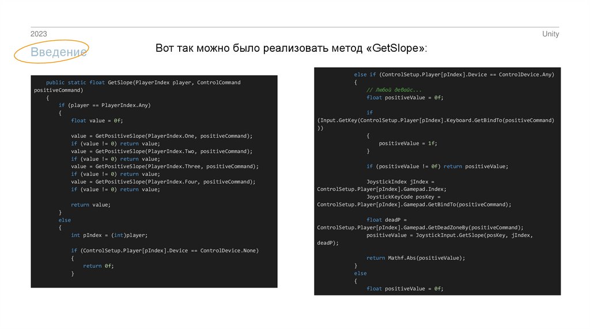Viewport: 590px width, 330px height.
Task: Click the GetPositiveSlope line for PlayerIndex.One
Action: (161, 136)
